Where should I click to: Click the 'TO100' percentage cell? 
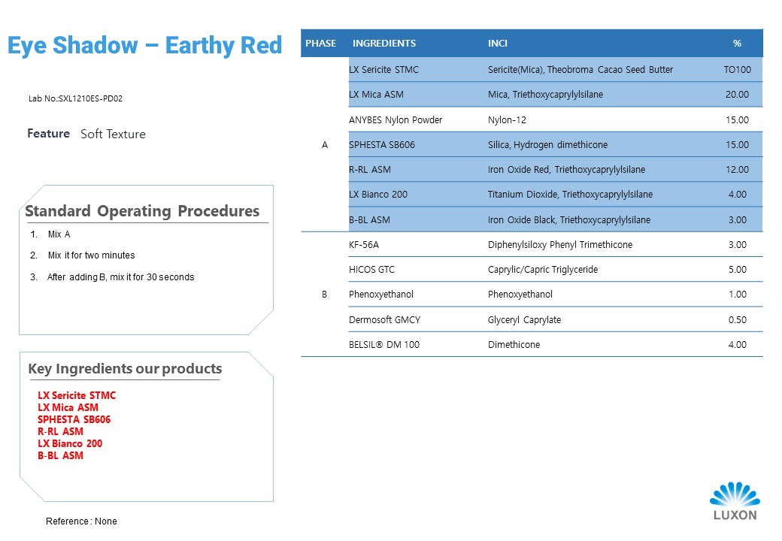tap(737, 70)
